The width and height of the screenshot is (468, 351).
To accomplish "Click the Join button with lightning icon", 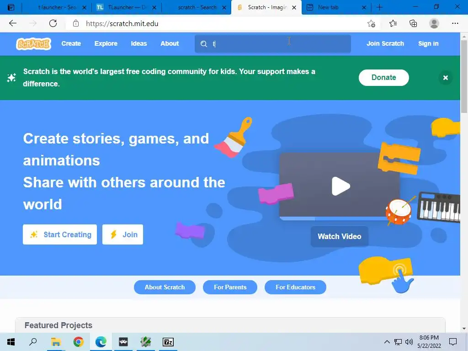I will pyautogui.click(x=122, y=234).
